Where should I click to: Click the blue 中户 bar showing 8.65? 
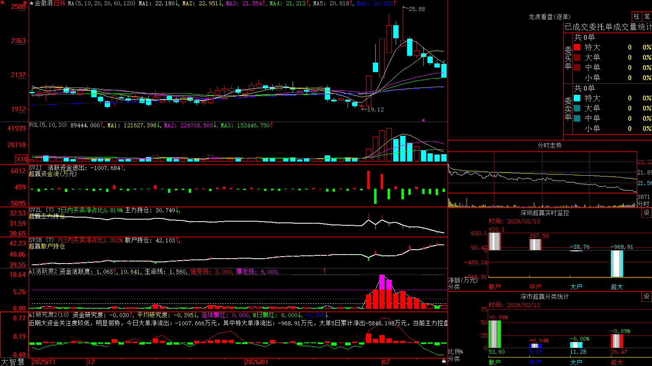535,346
